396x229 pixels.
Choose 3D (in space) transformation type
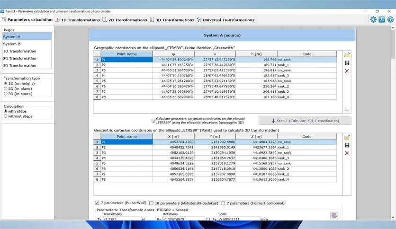[18, 94]
